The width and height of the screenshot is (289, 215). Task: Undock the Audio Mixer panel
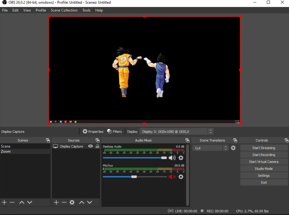(187, 140)
